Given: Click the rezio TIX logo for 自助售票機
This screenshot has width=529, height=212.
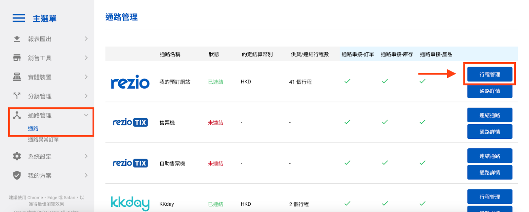Looking at the screenshot, I should (130, 163).
